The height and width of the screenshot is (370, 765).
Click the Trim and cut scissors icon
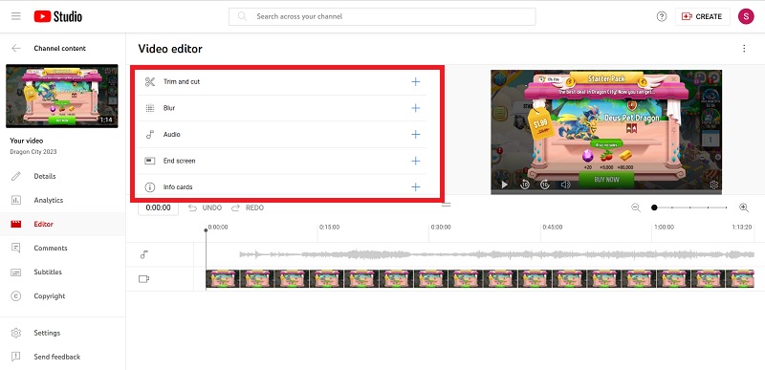click(x=150, y=82)
